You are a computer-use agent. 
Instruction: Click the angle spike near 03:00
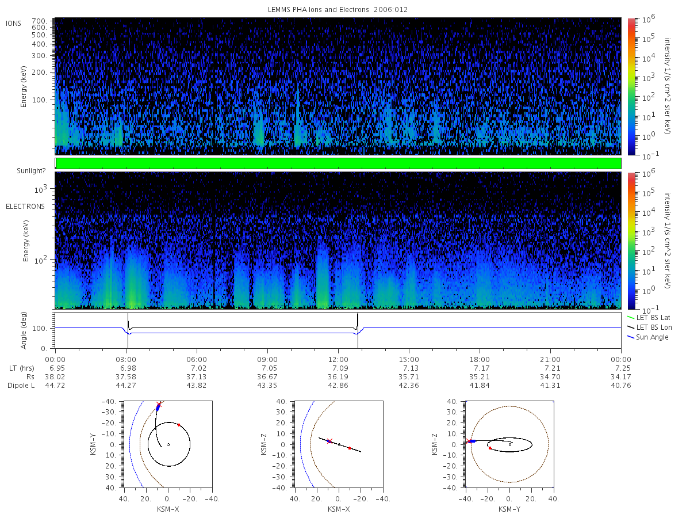128,322
